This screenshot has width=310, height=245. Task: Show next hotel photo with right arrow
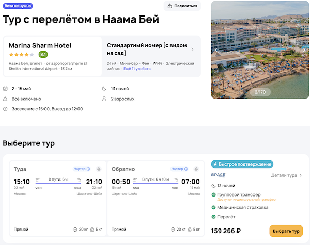click(305, 50)
